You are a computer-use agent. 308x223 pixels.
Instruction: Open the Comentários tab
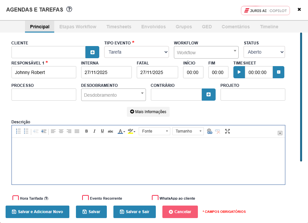235,27
